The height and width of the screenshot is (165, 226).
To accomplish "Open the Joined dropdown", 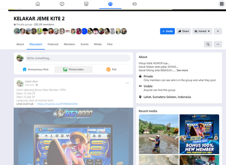I will (202, 31).
